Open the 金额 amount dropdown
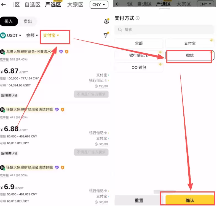The height and width of the screenshot is (206, 217). coord(32,36)
